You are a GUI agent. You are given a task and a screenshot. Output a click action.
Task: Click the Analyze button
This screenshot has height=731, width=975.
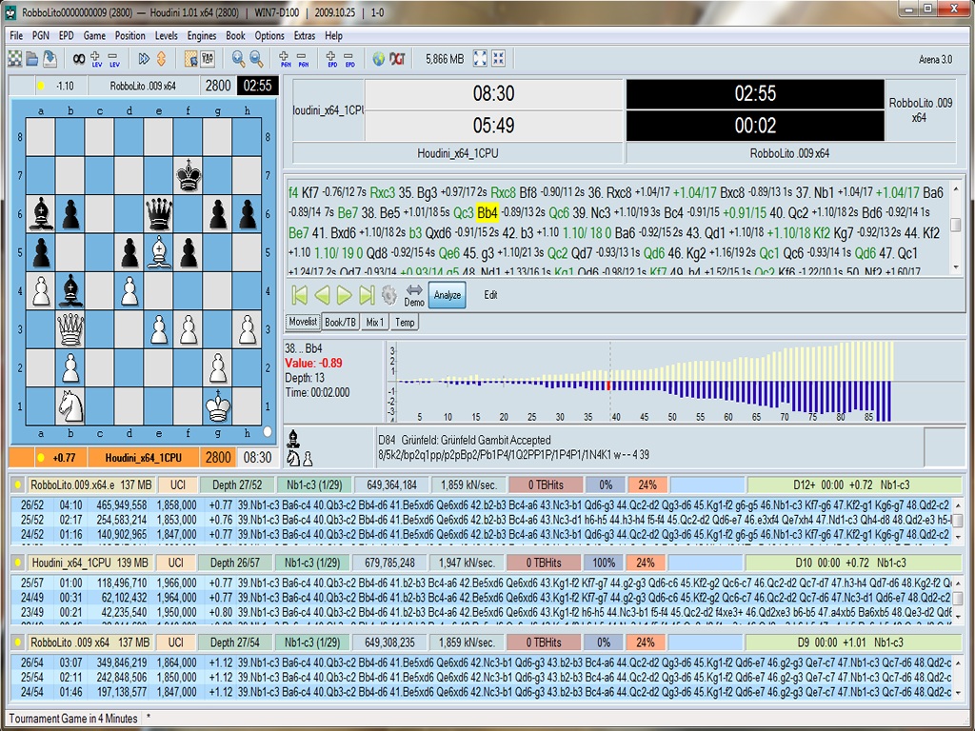tap(448, 295)
